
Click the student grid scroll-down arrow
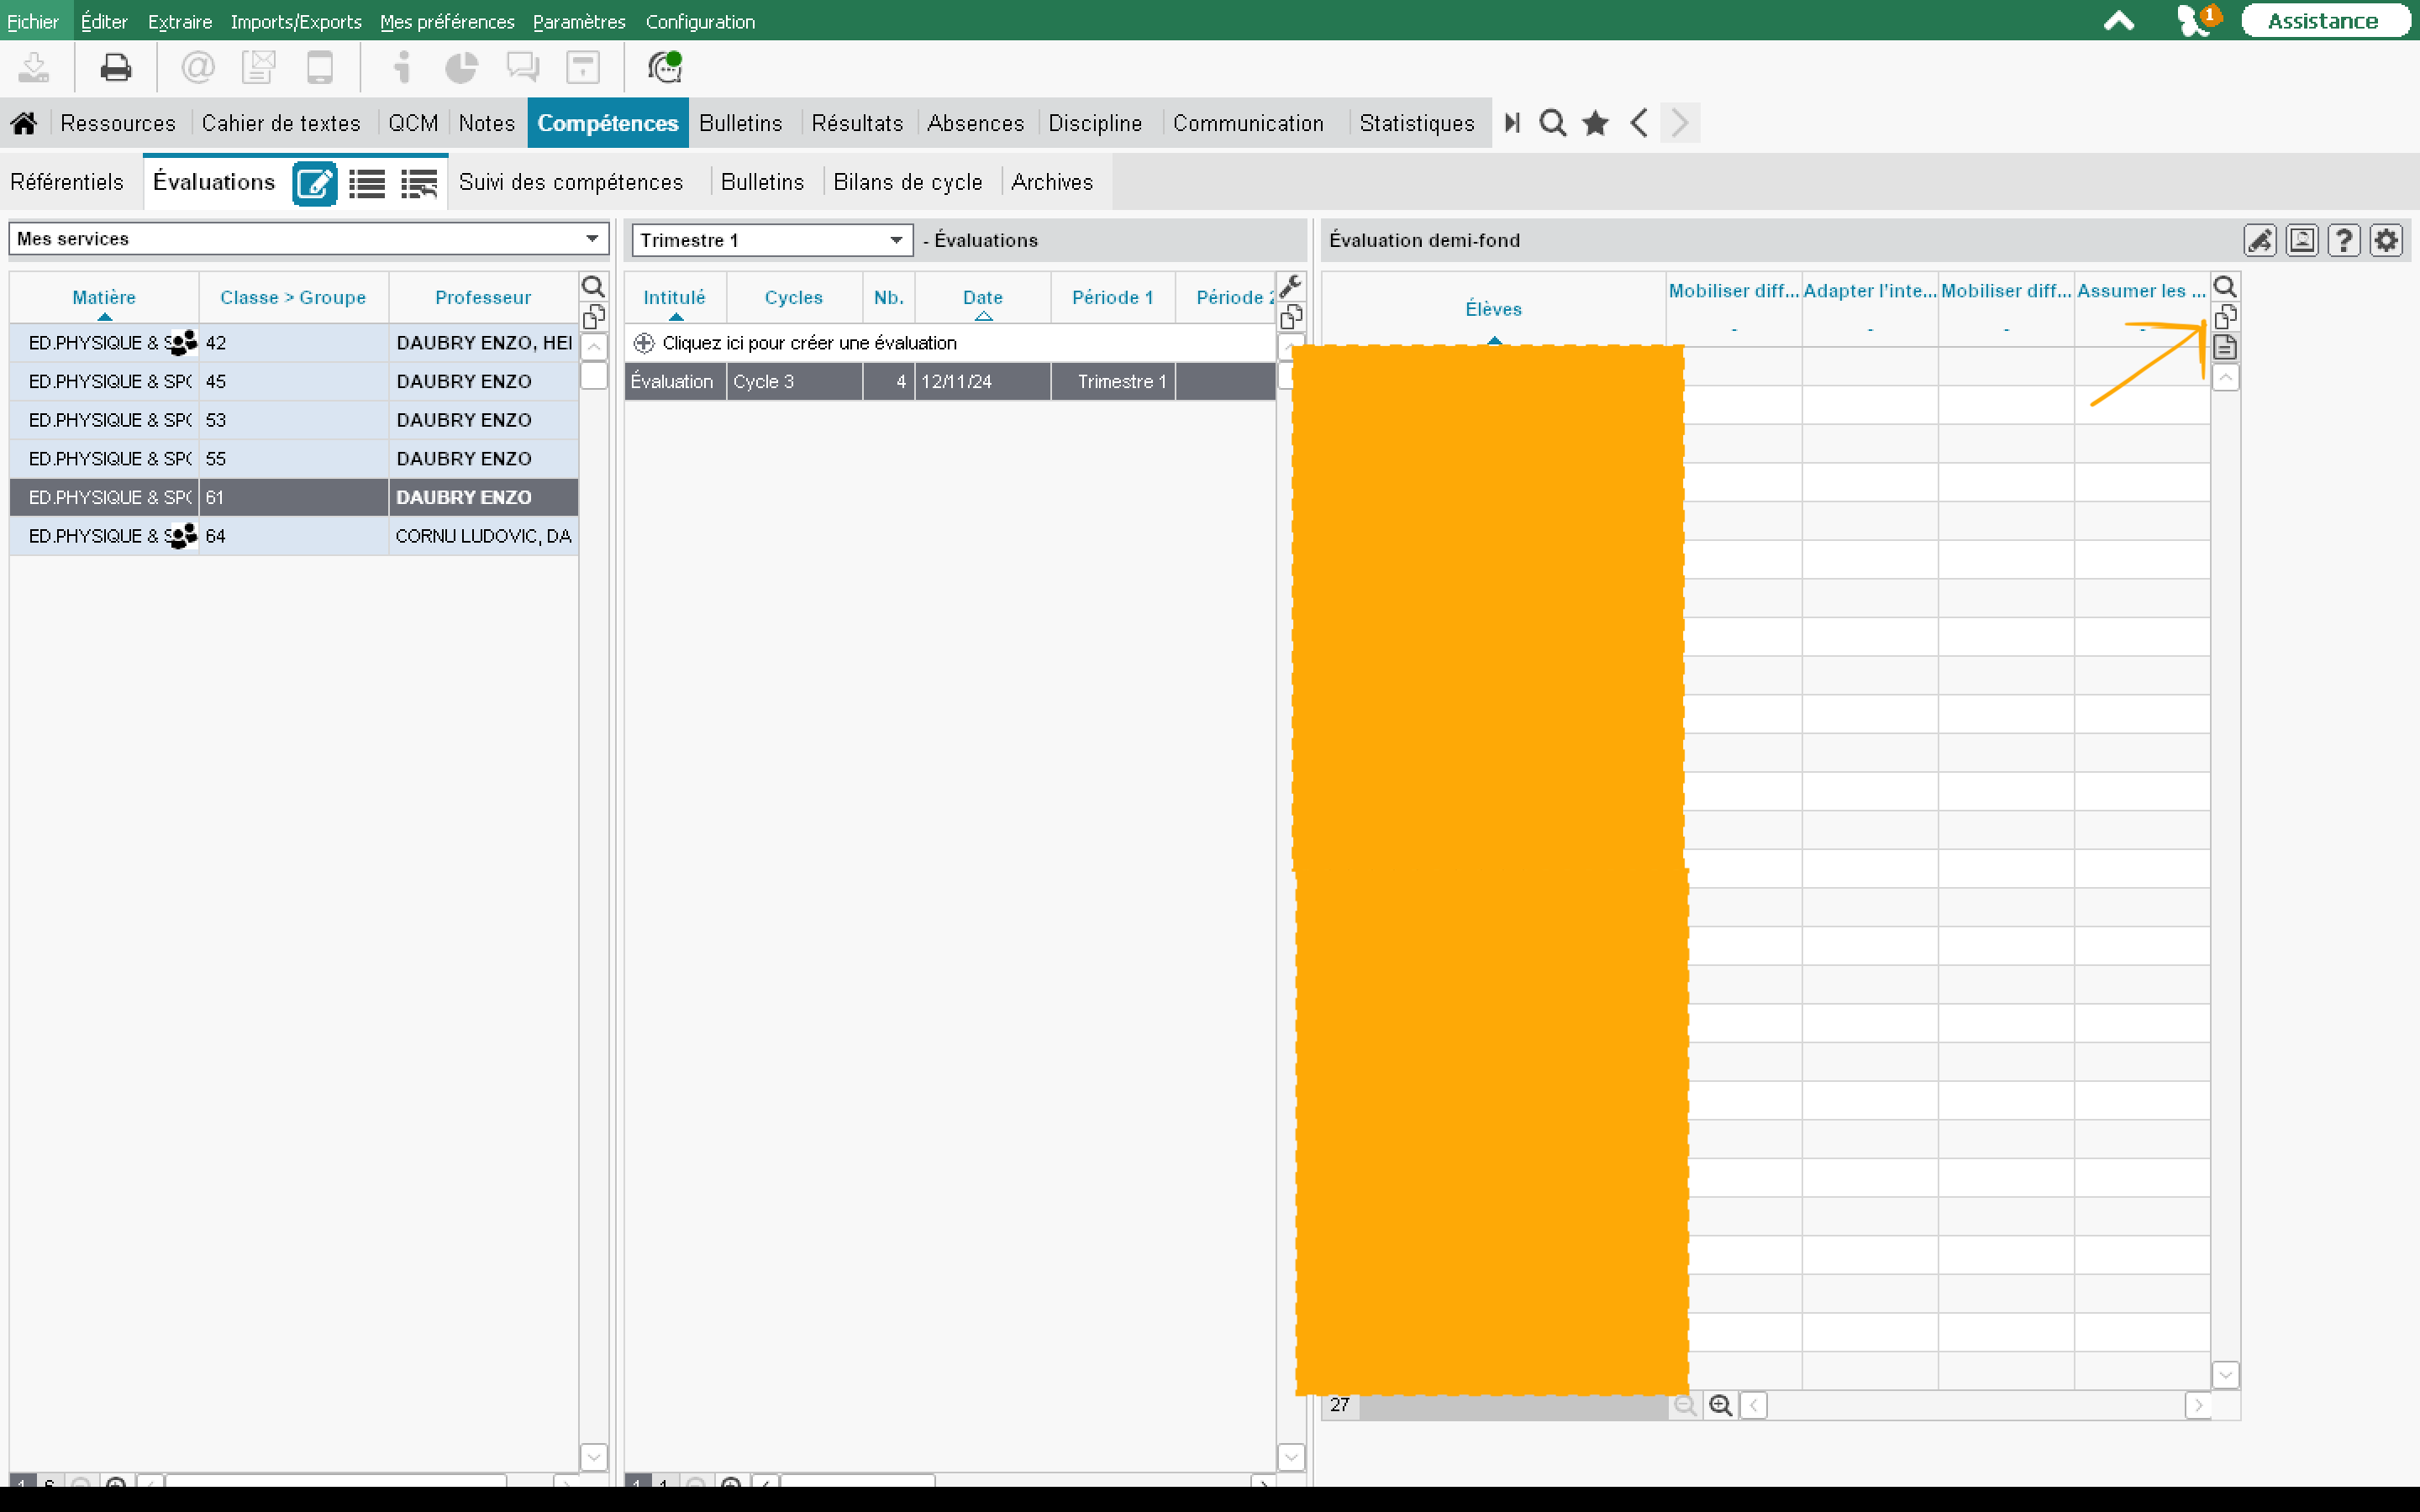(x=2225, y=1375)
